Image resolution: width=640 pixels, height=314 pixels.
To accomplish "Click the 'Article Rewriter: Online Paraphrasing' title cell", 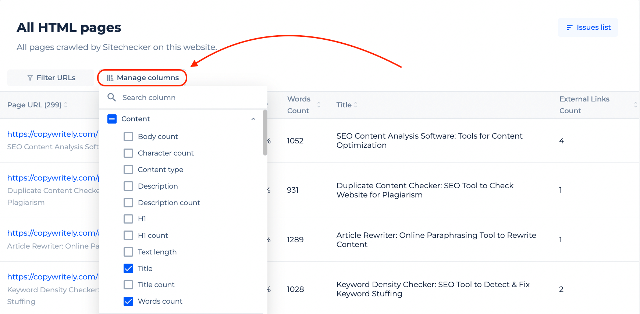I will pyautogui.click(x=436, y=240).
